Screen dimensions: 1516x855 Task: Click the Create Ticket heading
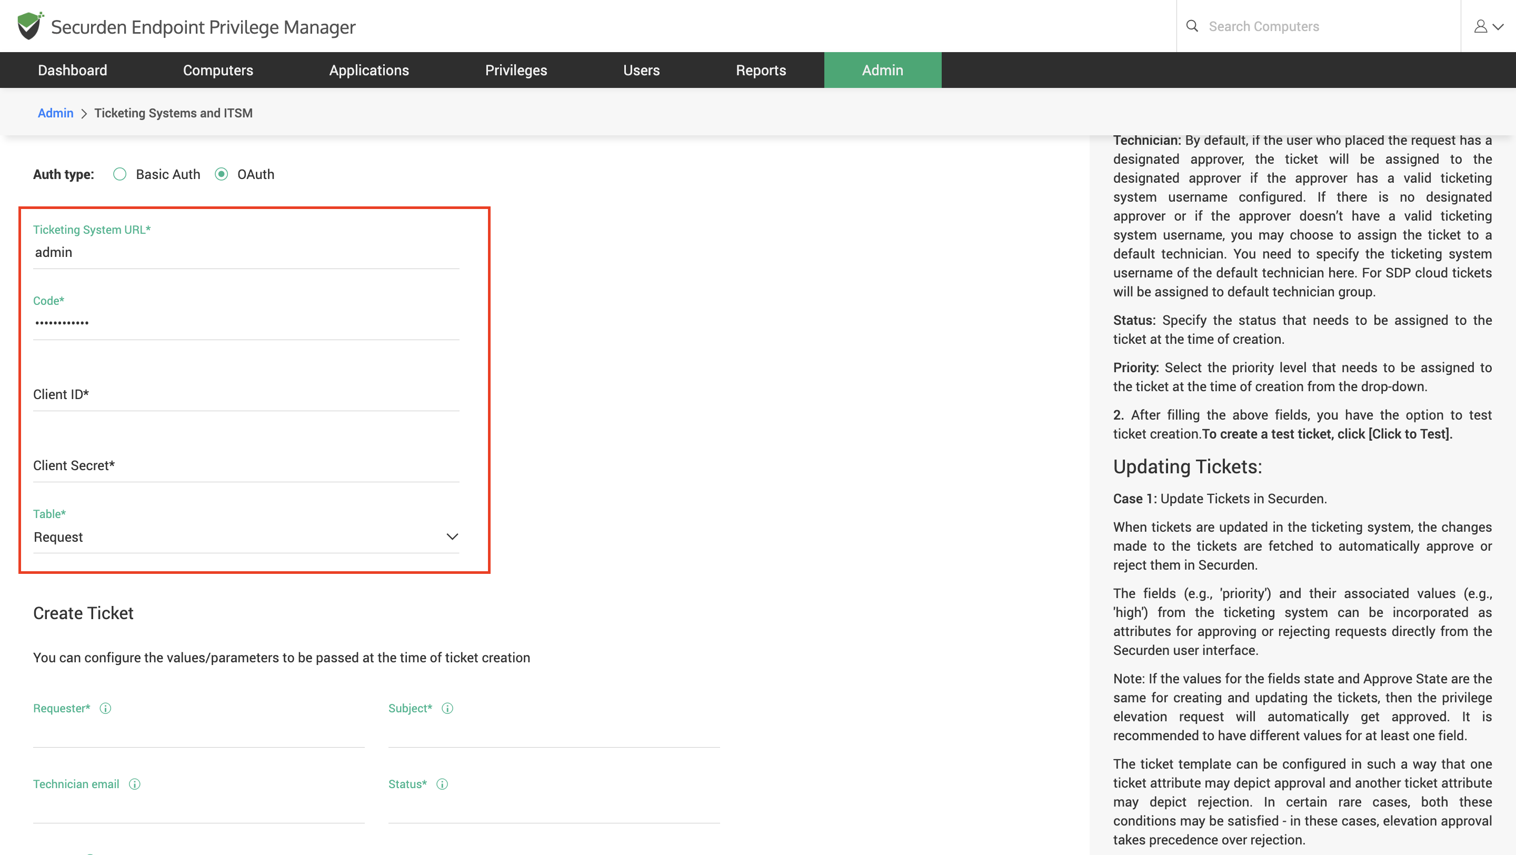83,613
